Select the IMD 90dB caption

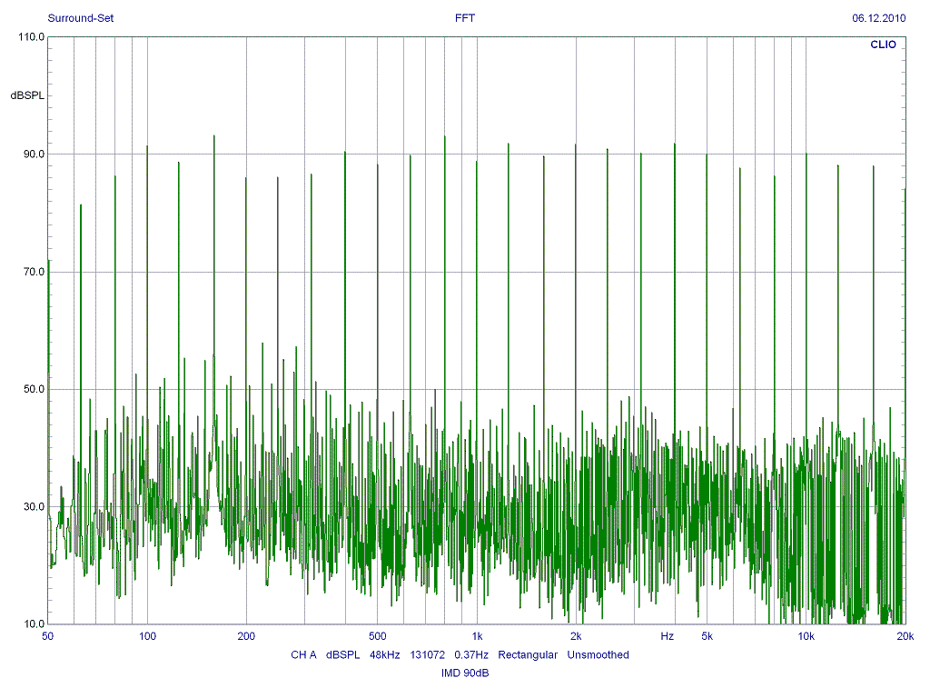click(x=464, y=673)
